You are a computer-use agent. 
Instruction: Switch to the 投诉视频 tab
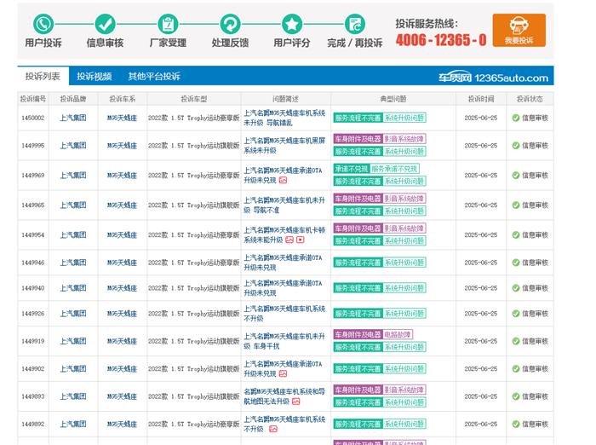click(95, 76)
